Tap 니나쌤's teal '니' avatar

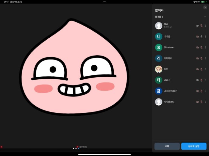tap(159, 36)
